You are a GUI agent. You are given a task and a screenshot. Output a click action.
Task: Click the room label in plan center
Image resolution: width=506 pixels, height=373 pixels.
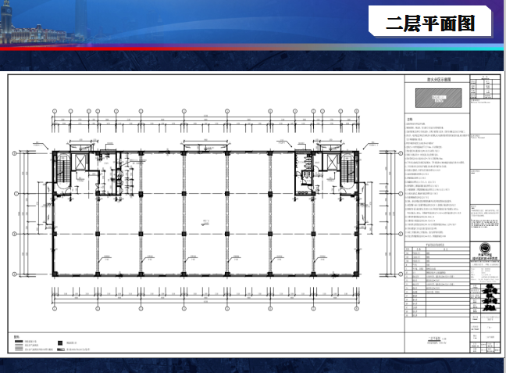coord(206,221)
